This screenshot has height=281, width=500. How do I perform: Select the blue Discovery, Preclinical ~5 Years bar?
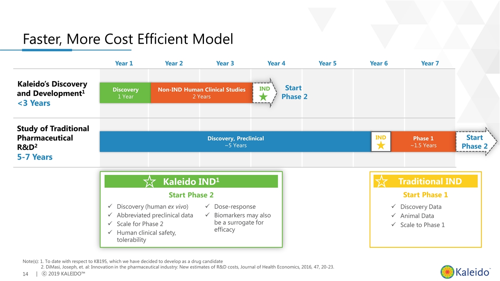tap(236, 142)
